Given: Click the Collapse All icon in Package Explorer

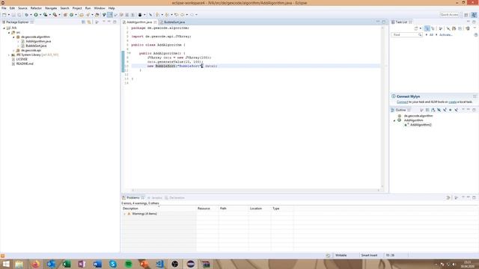Looking at the screenshot, I should 83,22.
